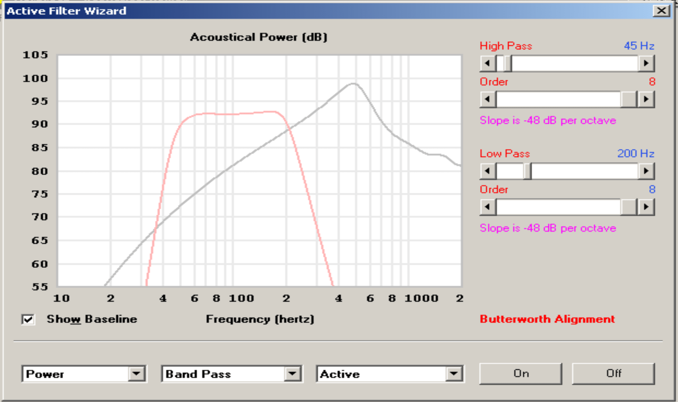The width and height of the screenshot is (678, 402).
Task: Click the Low Pass frequency slider thumb
Action: tap(528, 171)
